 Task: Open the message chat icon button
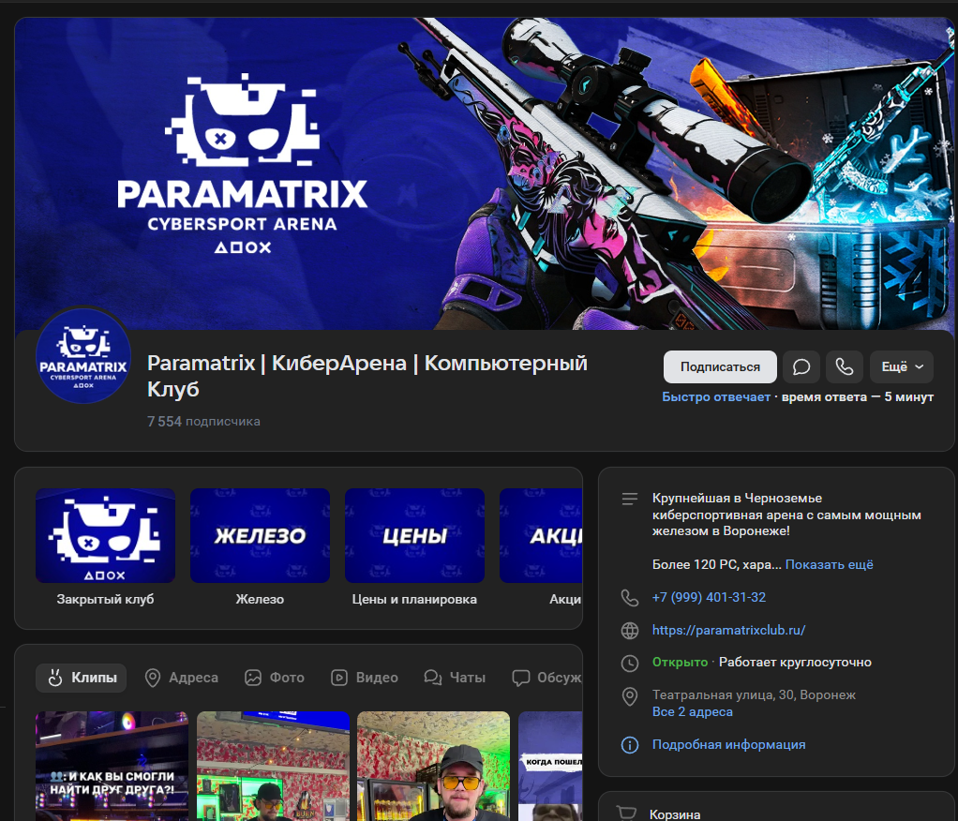(x=801, y=366)
